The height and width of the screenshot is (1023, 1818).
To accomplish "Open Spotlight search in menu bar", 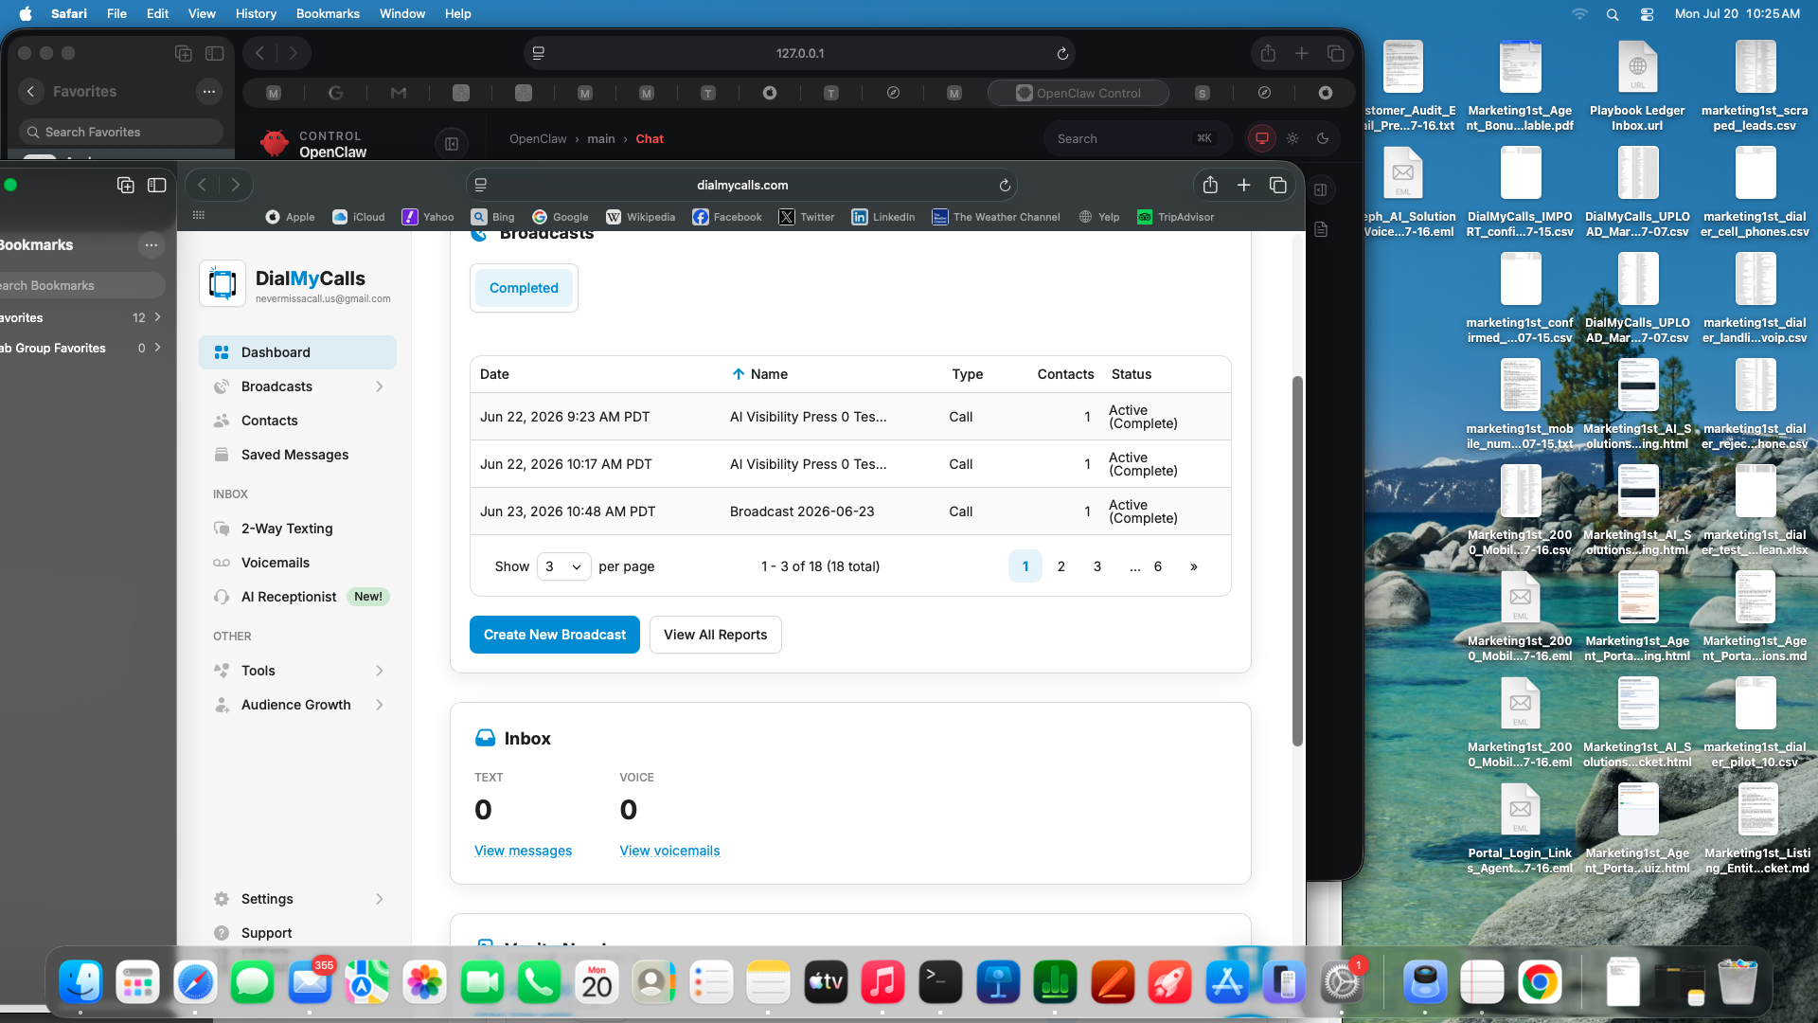I will (1613, 14).
